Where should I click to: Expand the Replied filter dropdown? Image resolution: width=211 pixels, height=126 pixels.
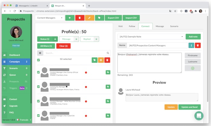click(x=96, y=39)
